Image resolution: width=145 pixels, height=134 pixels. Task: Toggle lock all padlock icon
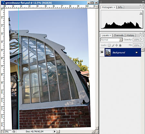[x=120, y=45]
